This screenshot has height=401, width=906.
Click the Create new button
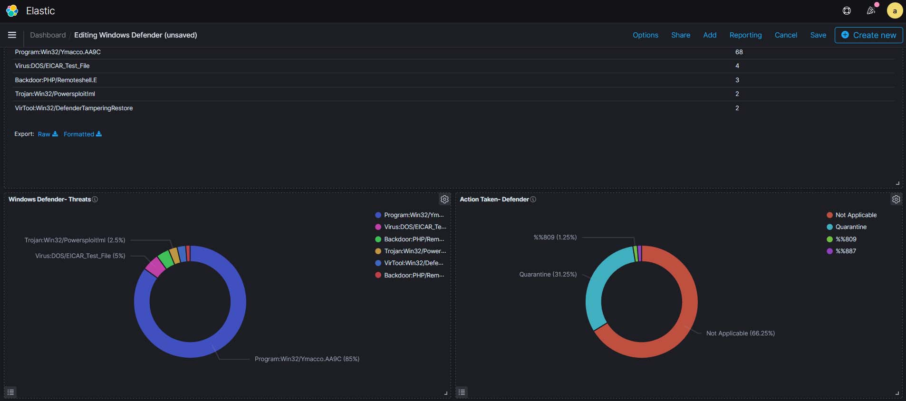(868, 35)
